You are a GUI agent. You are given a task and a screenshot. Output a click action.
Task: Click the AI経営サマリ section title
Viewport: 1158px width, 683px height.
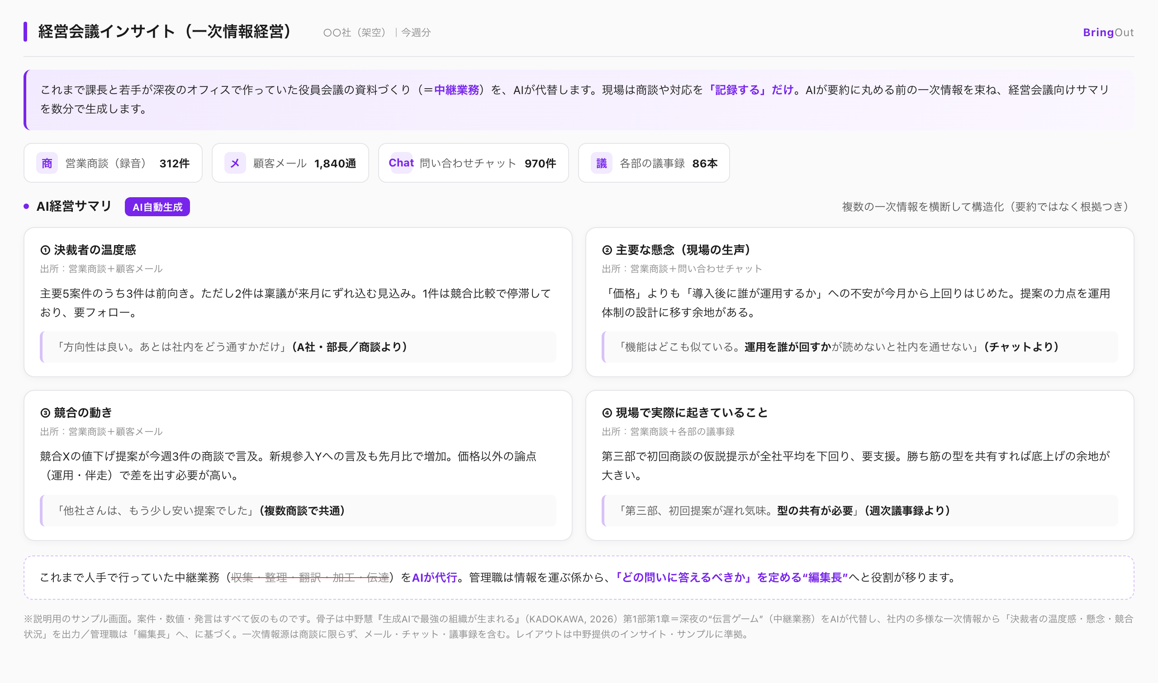[74, 206]
